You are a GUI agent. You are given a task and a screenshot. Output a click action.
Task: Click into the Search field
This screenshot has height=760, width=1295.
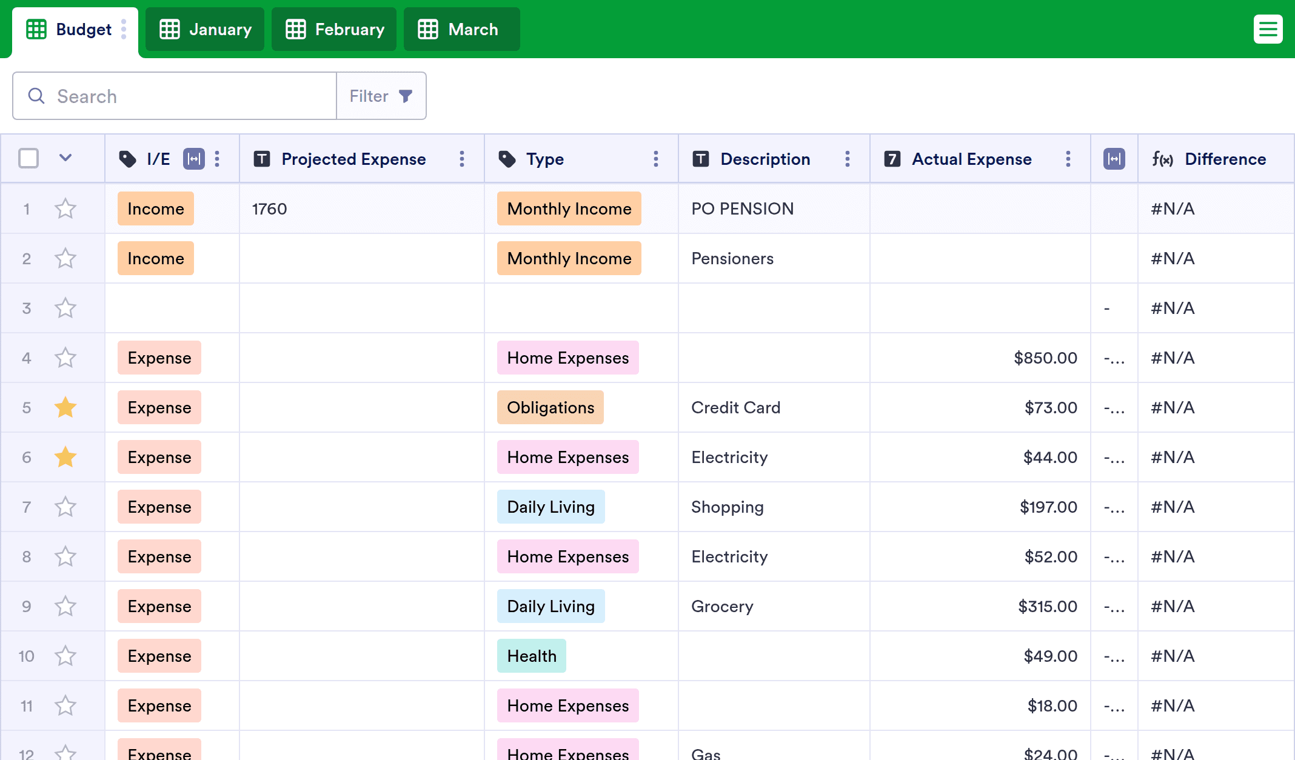(x=182, y=96)
